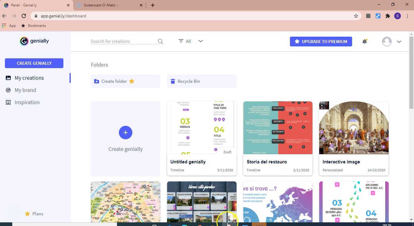414x226 pixels.
Task: Open My creations from the sidebar icon
Action: pyautogui.click(x=9, y=78)
